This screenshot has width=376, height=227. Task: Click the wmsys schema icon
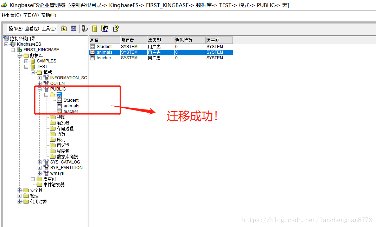coord(46,173)
